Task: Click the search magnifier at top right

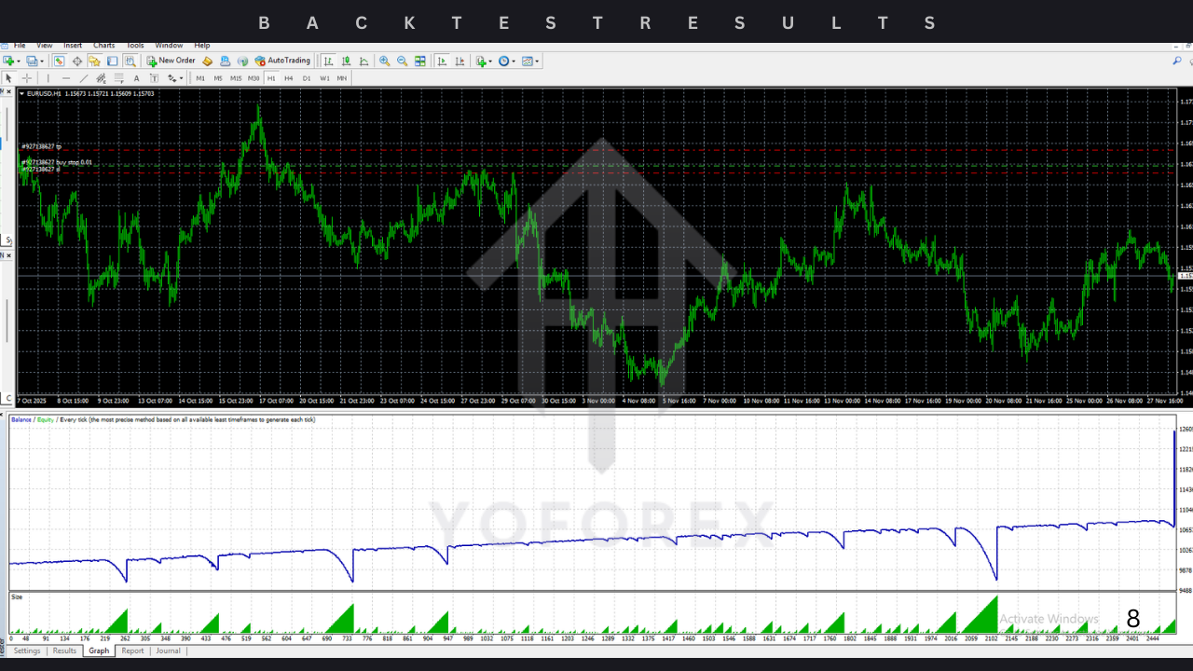Action: pyautogui.click(x=1176, y=62)
